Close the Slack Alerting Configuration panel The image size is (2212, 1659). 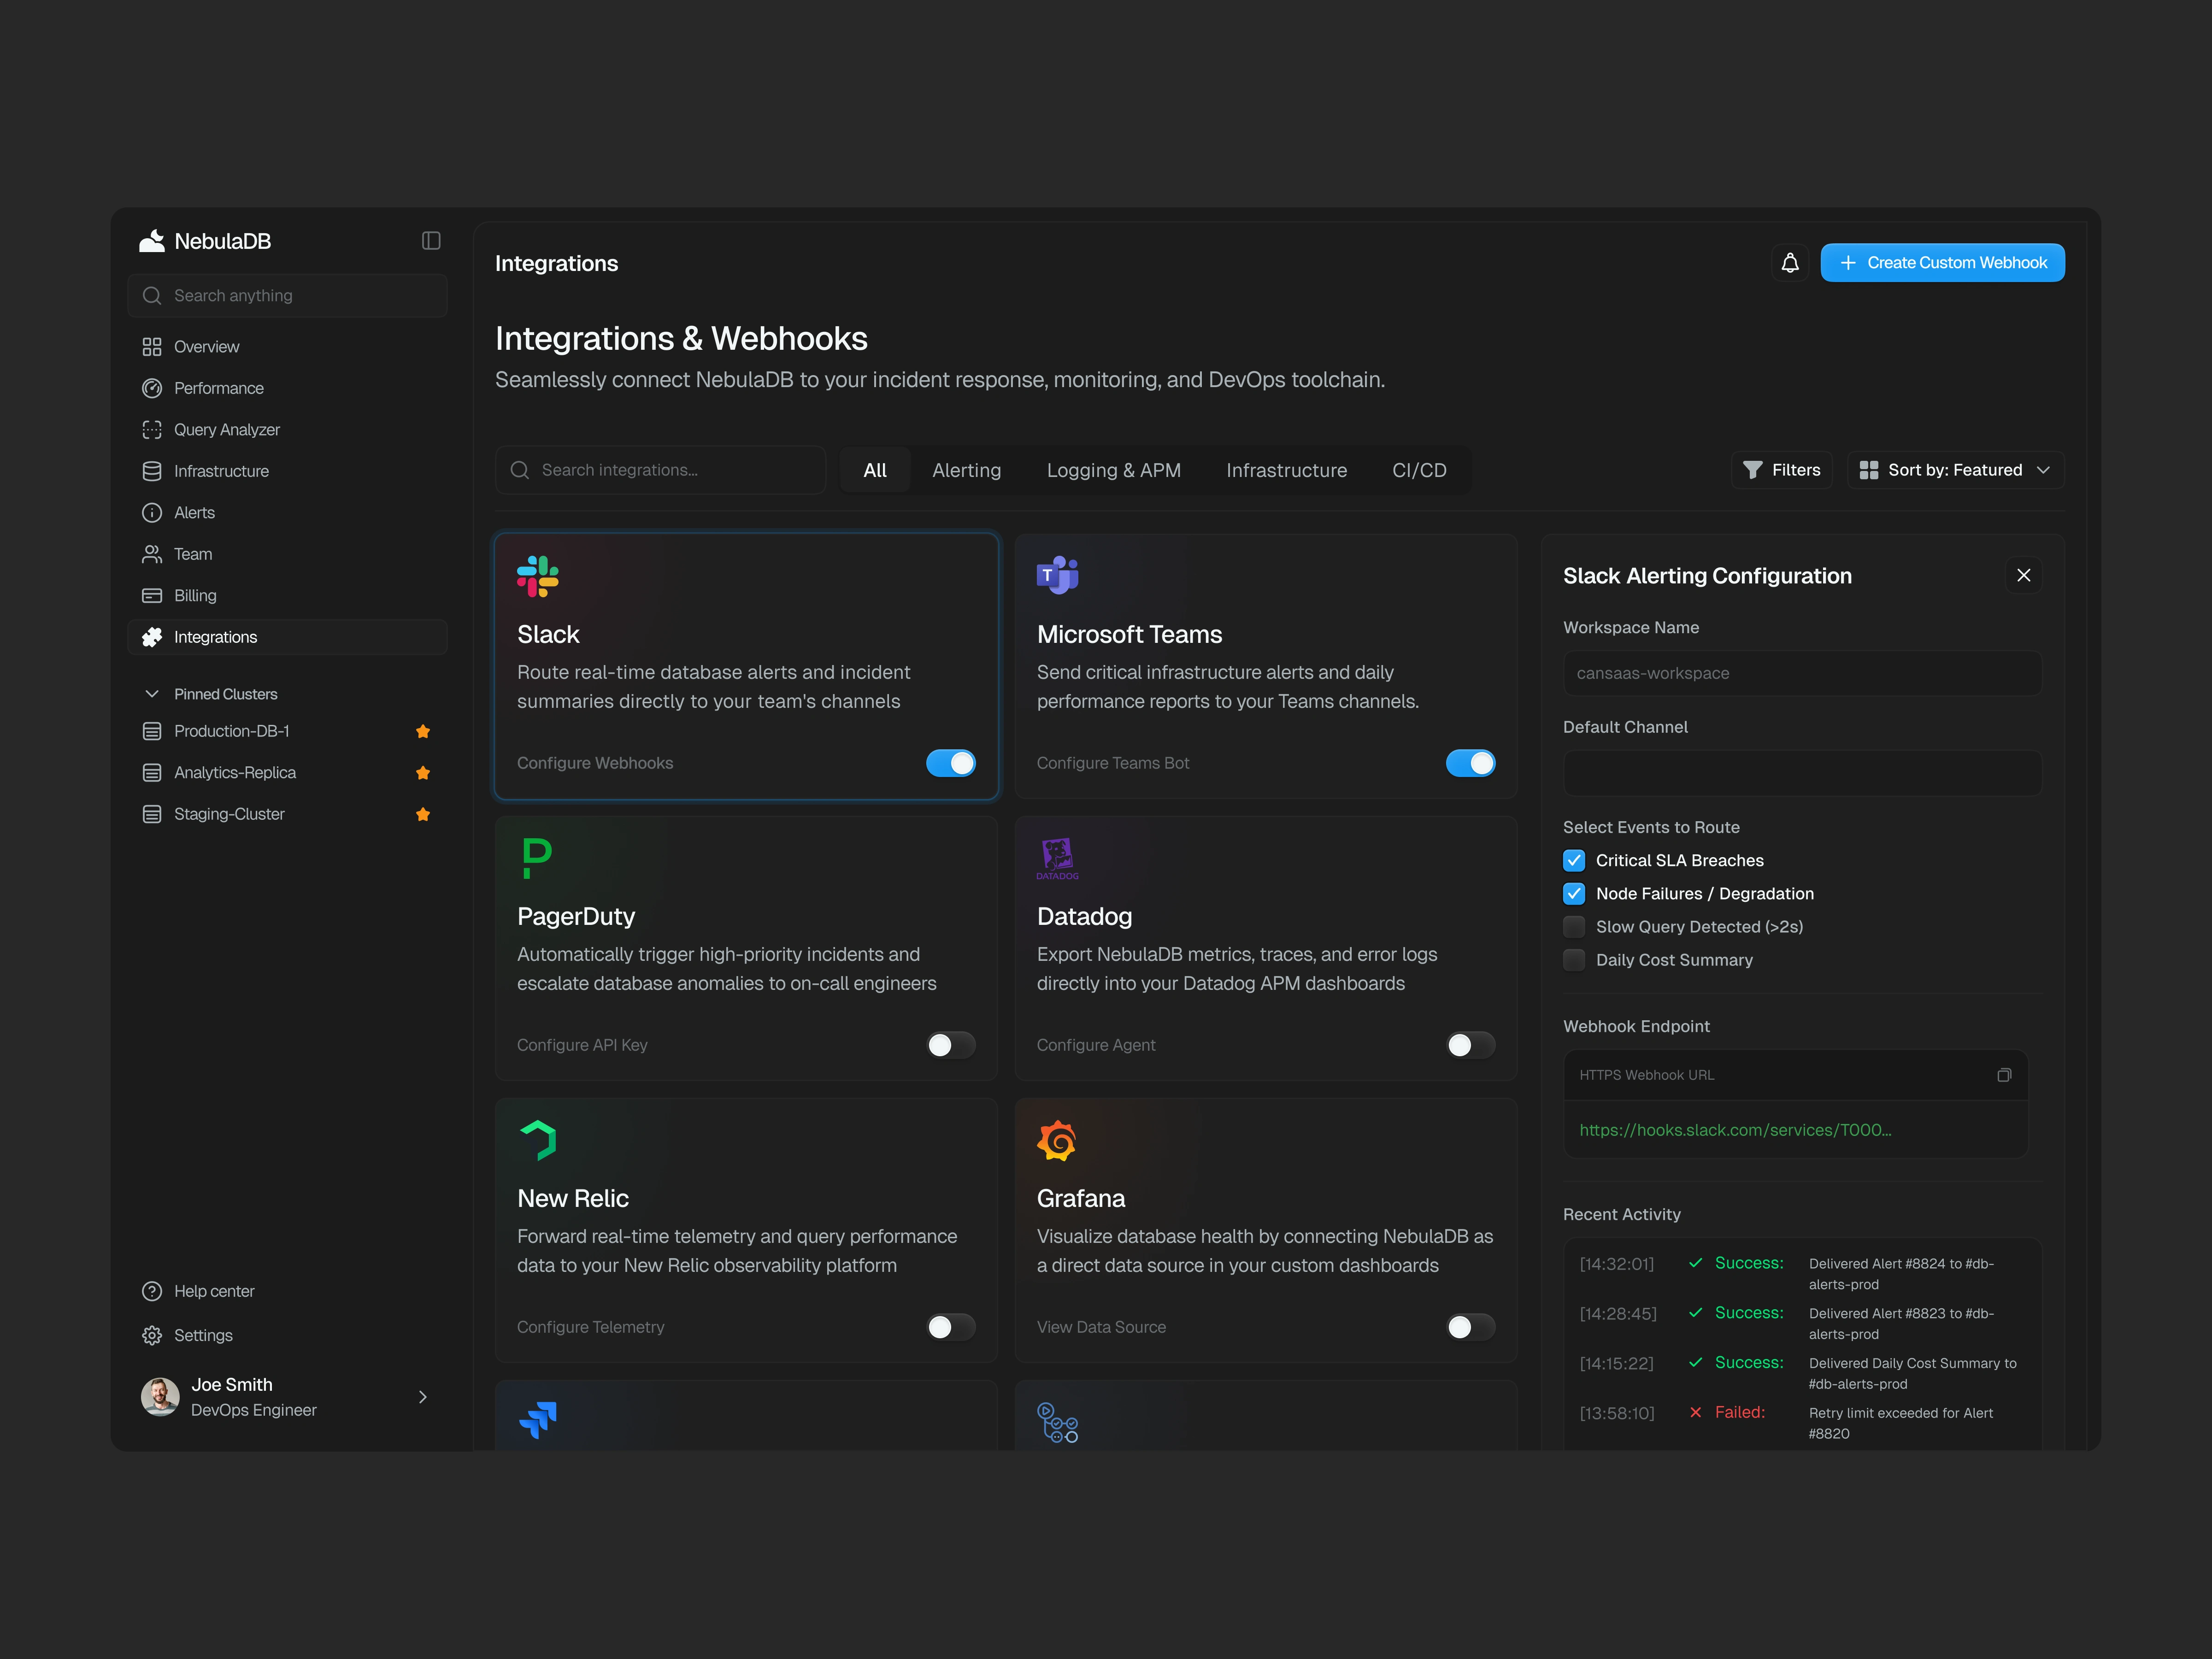[2023, 575]
